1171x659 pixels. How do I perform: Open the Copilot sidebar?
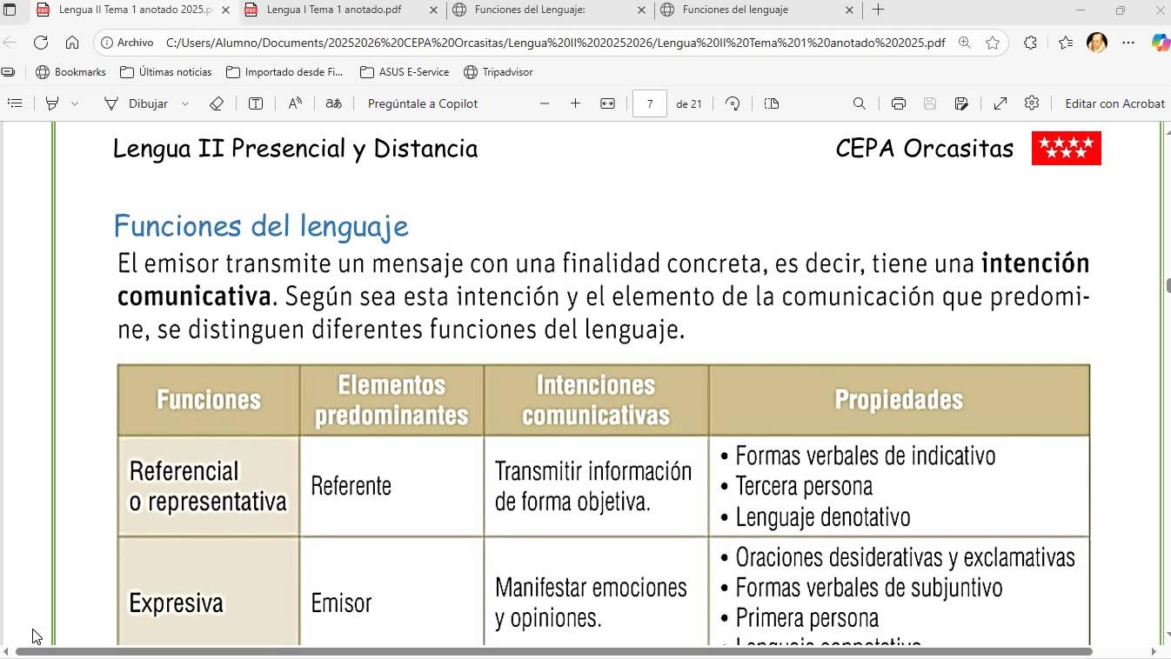(x=1160, y=43)
